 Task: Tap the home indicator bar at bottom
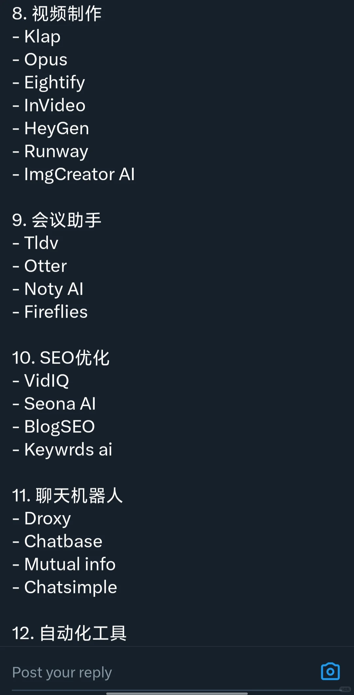pos(177,693)
